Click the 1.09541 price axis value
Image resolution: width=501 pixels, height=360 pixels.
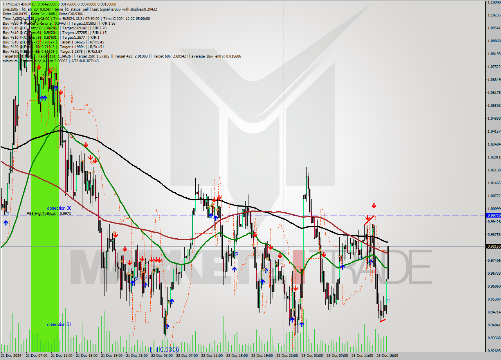point(494,28)
